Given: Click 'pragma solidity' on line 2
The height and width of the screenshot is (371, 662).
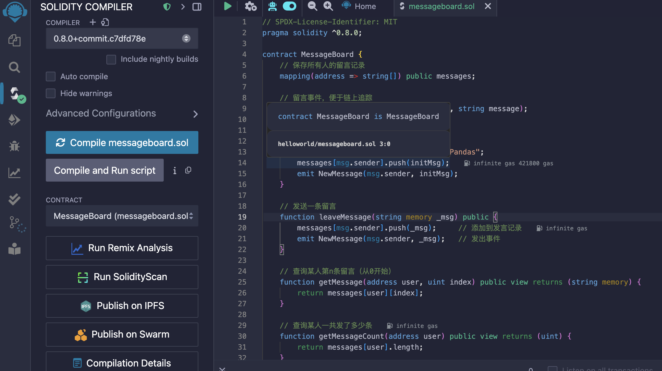Looking at the screenshot, I should pos(295,33).
